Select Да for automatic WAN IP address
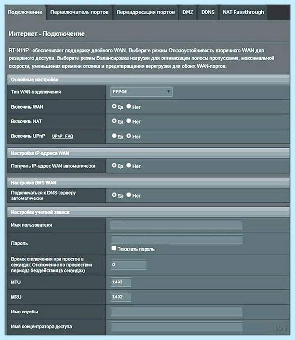This screenshot has width=295, height=340. tap(114, 165)
